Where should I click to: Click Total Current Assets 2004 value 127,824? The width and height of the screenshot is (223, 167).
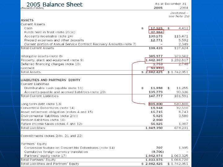point(181,48)
